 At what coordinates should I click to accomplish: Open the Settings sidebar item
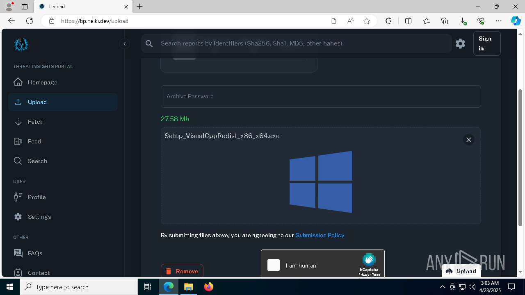(x=63, y=217)
